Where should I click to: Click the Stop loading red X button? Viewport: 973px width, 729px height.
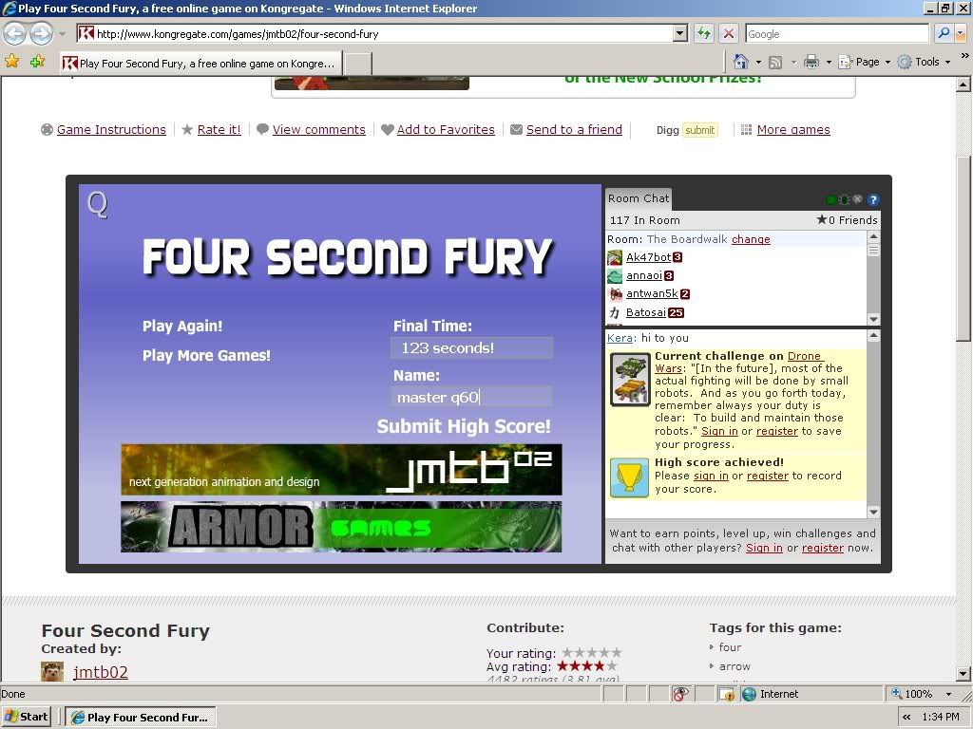point(729,33)
